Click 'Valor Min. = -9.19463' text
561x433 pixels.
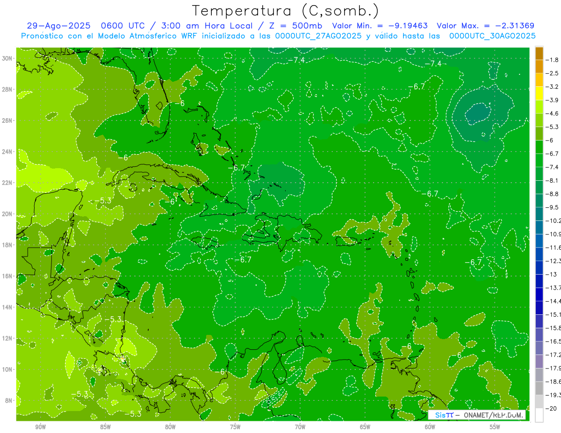(x=380, y=26)
